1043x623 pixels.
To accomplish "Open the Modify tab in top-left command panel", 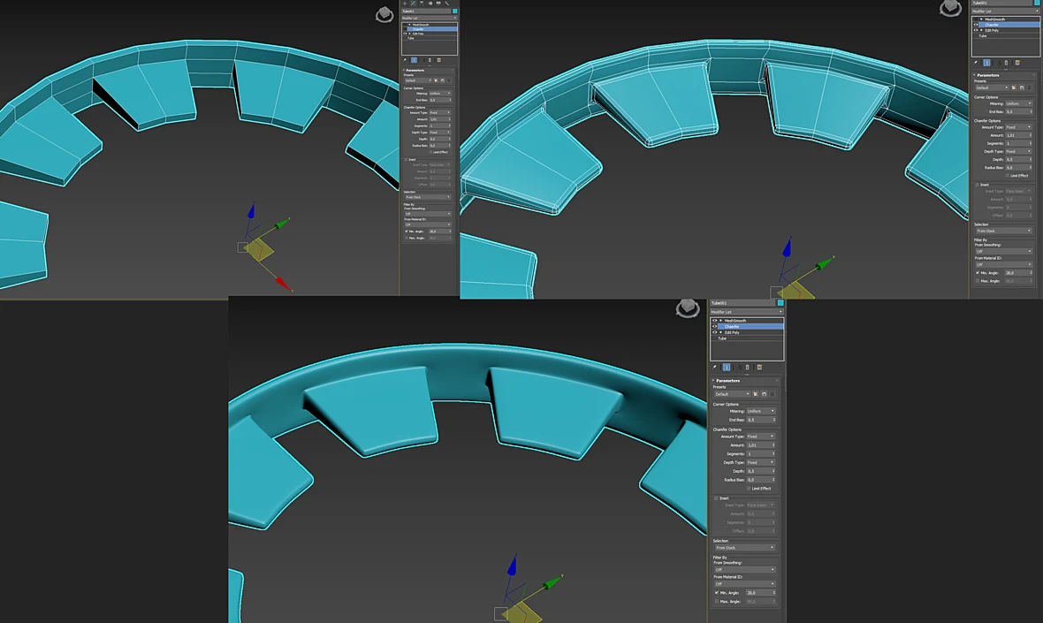I will click(413, 4).
